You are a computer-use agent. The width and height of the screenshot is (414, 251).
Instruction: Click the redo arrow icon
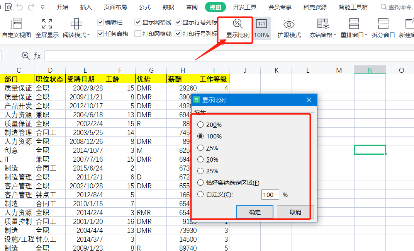(x=31, y=7)
